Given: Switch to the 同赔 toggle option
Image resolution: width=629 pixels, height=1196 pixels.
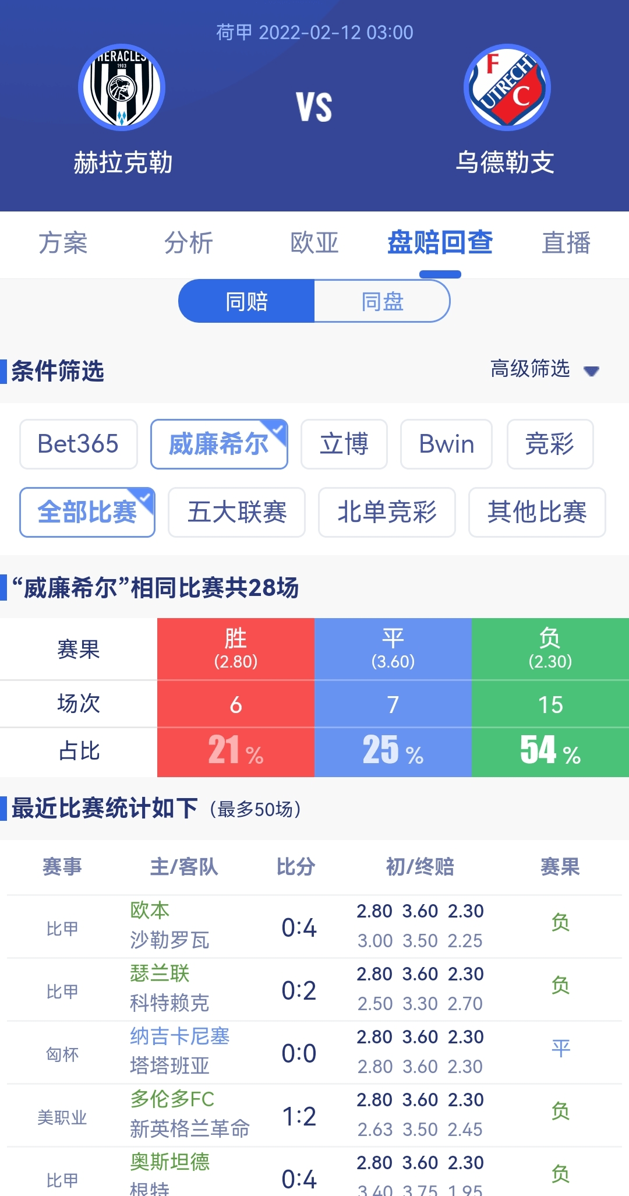Looking at the screenshot, I should click(246, 301).
